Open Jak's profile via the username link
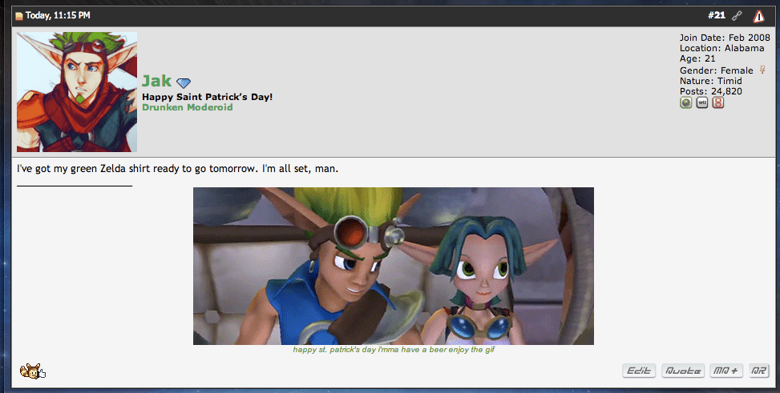The width and height of the screenshot is (780, 393). click(156, 81)
